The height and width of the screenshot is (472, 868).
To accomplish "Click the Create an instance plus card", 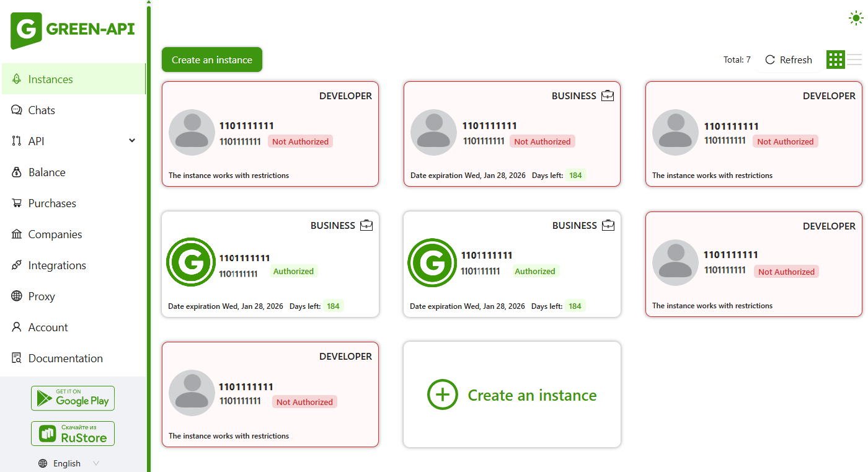I will coord(511,395).
